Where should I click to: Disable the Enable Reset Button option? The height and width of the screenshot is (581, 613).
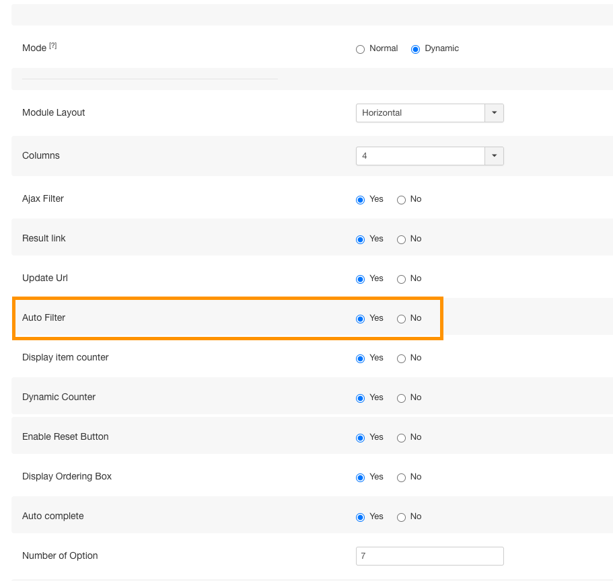(402, 438)
